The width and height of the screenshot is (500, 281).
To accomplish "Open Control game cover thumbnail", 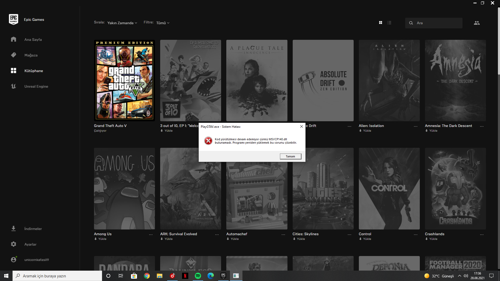I will tap(389, 189).
